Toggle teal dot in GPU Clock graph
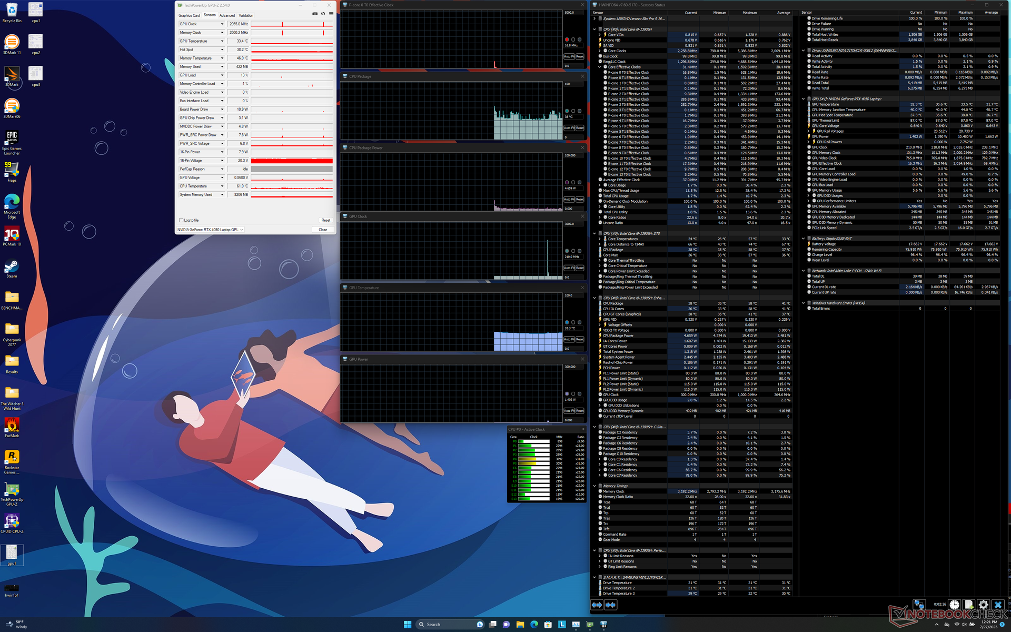This screenshot has height=632, width=1011. [x=567, y=251]
